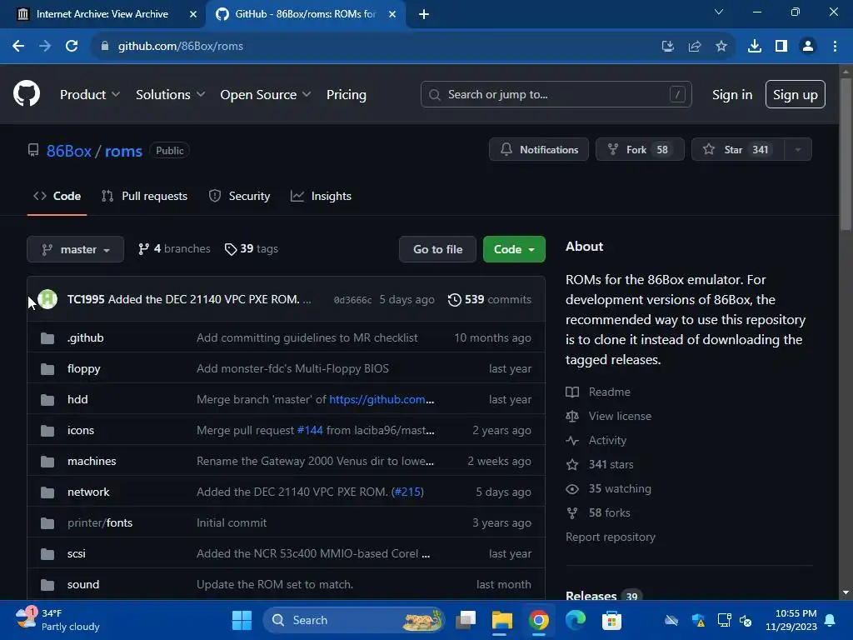The height and width of the screenshot is (640, 853).
Task: Click the sound folder icon
Action: [47, 585]
